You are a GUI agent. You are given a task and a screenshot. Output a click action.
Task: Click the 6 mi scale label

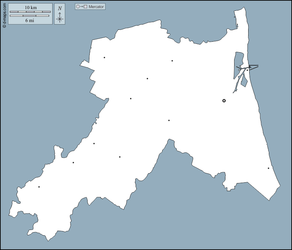(30, 20)
